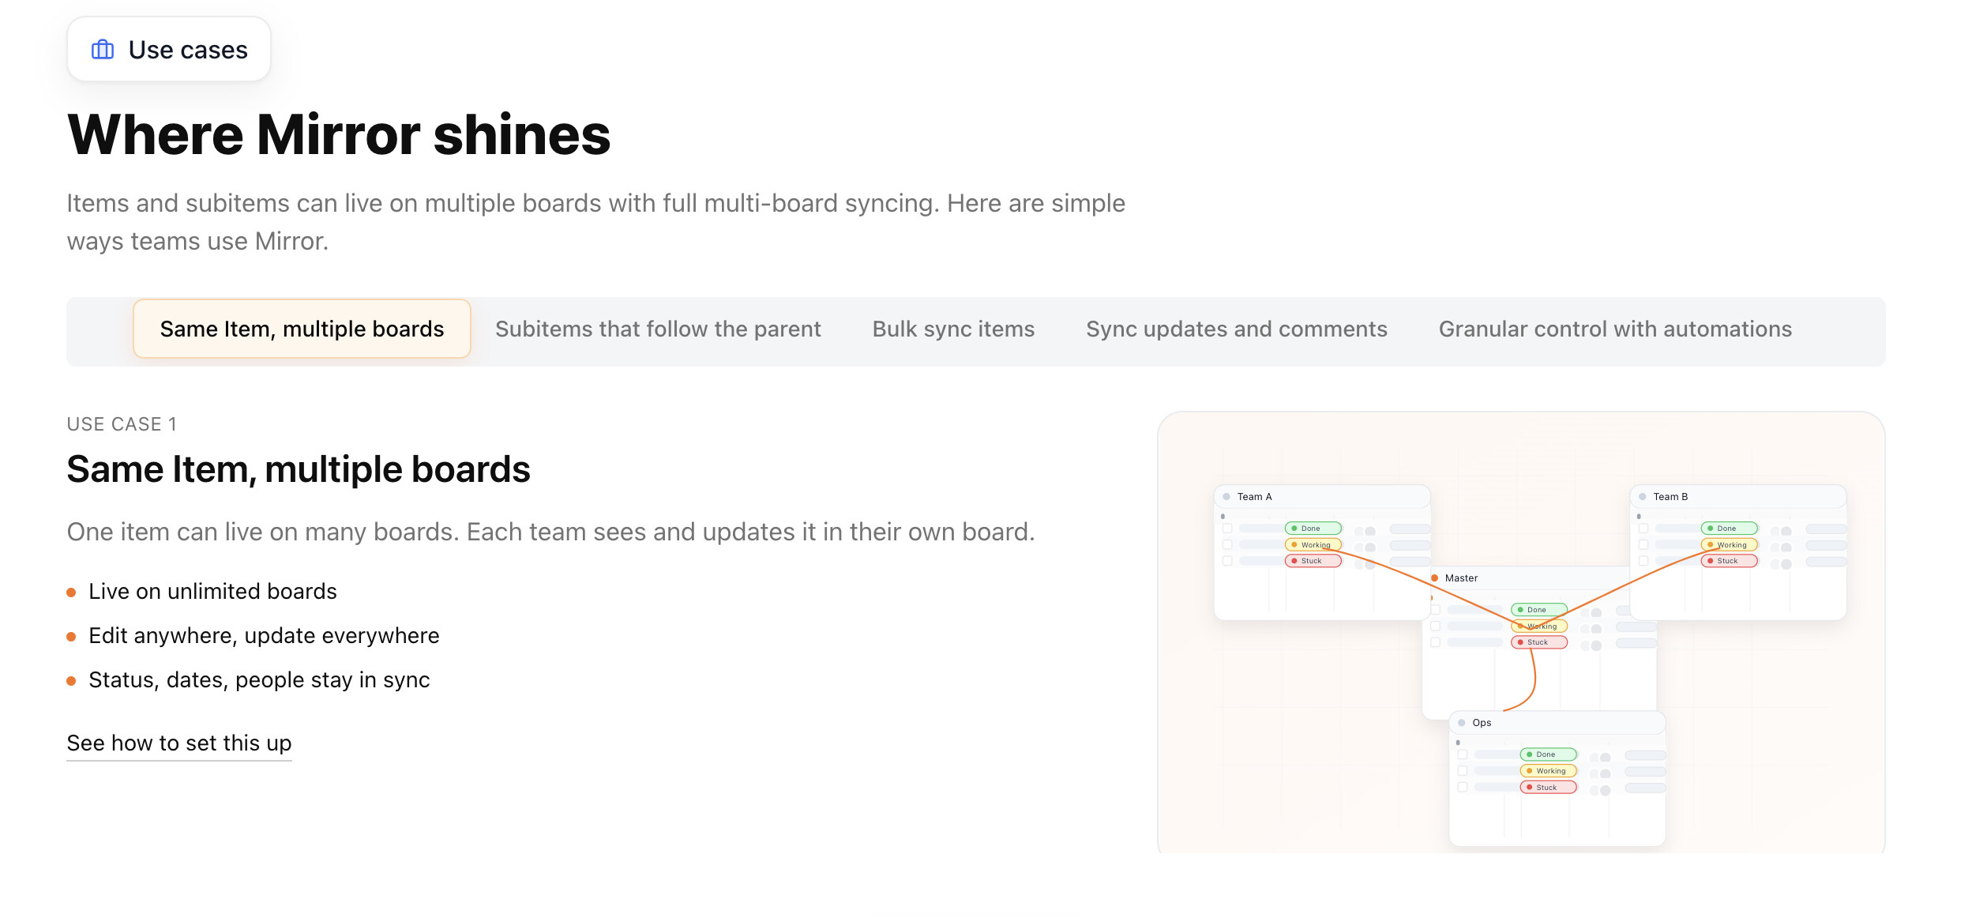Click the Done status pill in Team A
The width and height of the screenshot is (1987, 918).
[1313, 529]
